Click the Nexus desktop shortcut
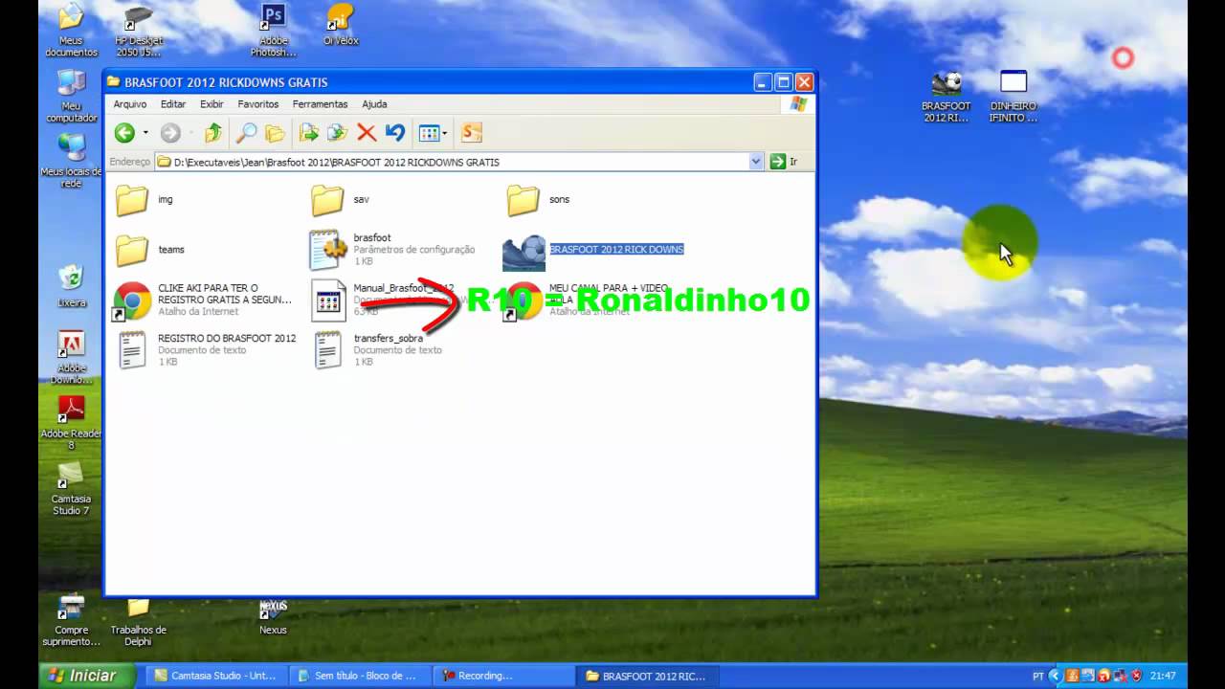 tap(273, 617)
